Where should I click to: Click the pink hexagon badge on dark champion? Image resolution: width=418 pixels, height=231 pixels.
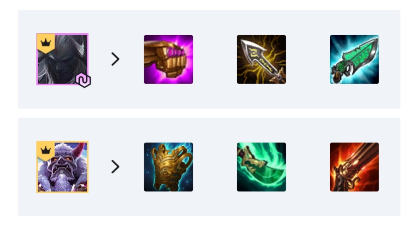pos(84,80)
